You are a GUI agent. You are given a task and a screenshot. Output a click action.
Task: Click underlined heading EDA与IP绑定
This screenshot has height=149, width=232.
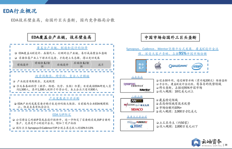point(62,115)
